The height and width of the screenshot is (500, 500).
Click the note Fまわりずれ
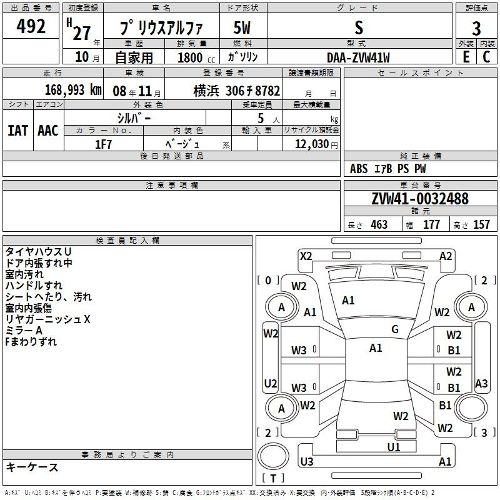[31, 342]
